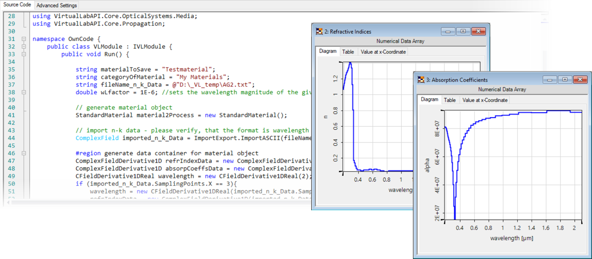Screen dimensions: 592x259
Task: Select Diagram tab in Absorption Coefficients window
Action: [x=429, y=99]
